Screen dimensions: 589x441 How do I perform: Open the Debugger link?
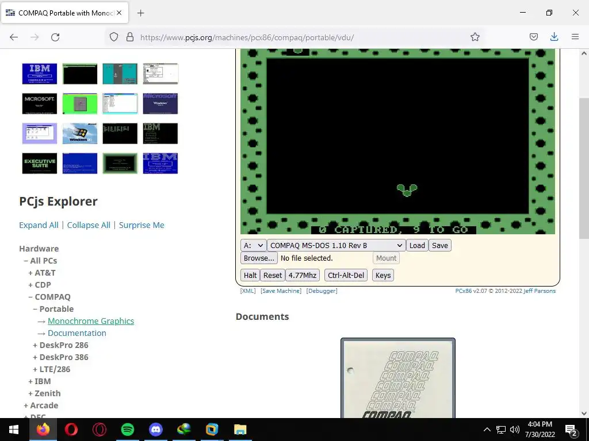click(322, 291)
